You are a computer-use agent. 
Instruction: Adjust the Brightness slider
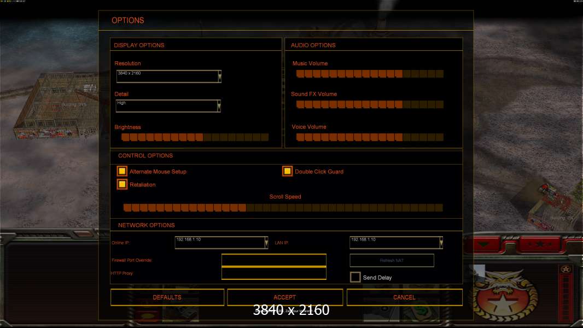tap(195, 137)
